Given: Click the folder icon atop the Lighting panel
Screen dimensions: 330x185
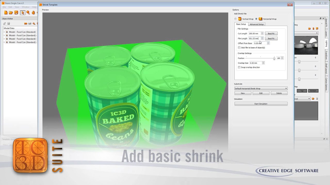Looking at the screenshot, I should coord(310,29).
